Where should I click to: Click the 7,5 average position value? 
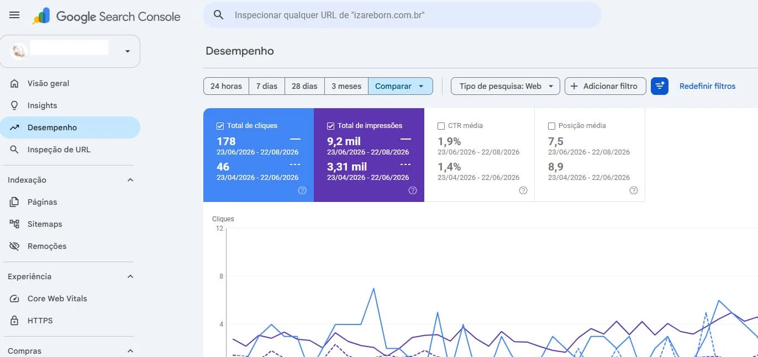pyautogui.click(x=556, y=141)
